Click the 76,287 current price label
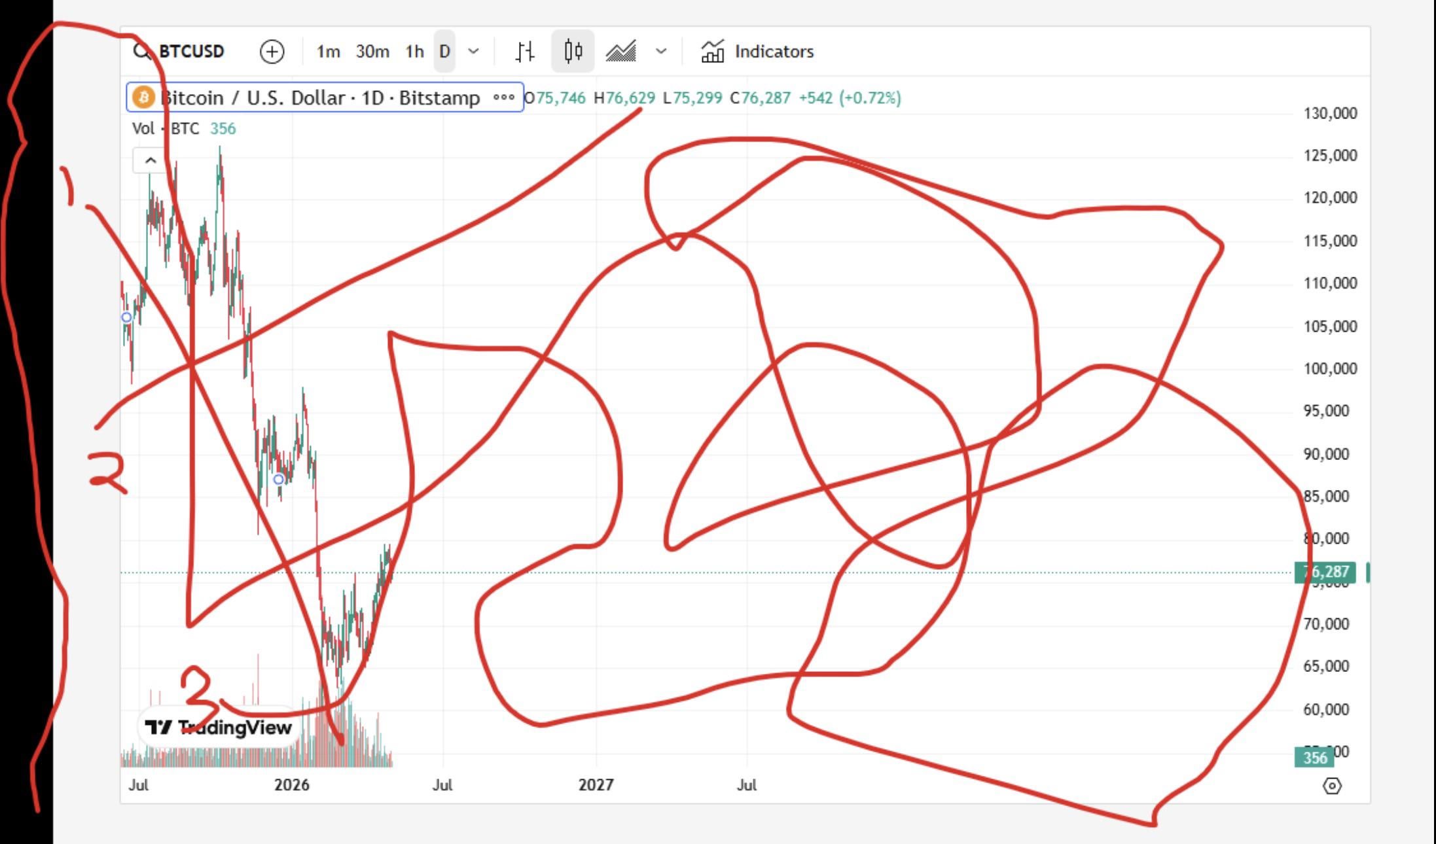The image size is (1436, 844). pos(1326,572)
